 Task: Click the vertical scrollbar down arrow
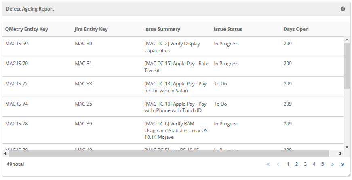pyautogui.click(x=347, y=147)
